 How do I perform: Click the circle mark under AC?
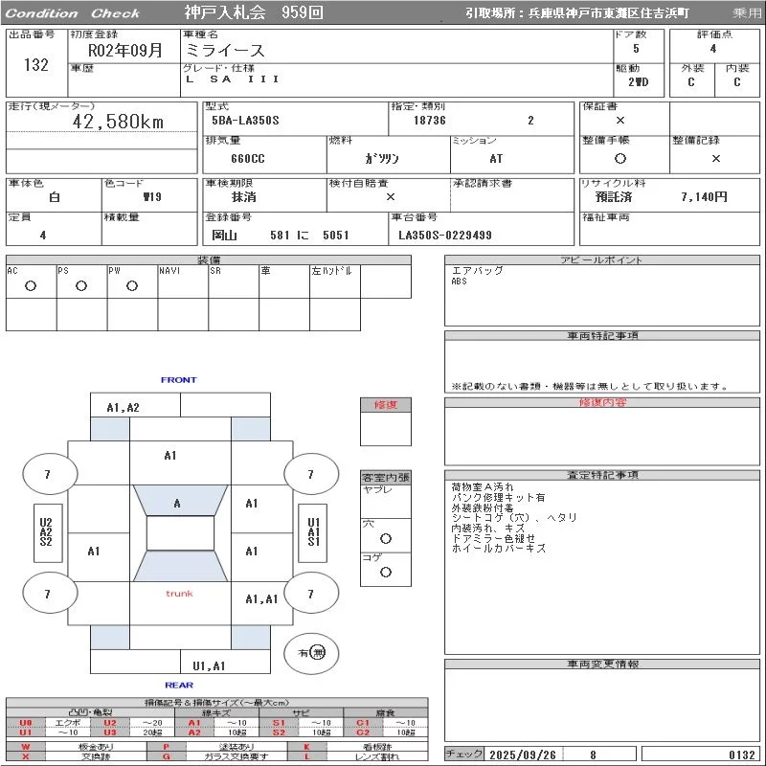[x=31, y=285]
